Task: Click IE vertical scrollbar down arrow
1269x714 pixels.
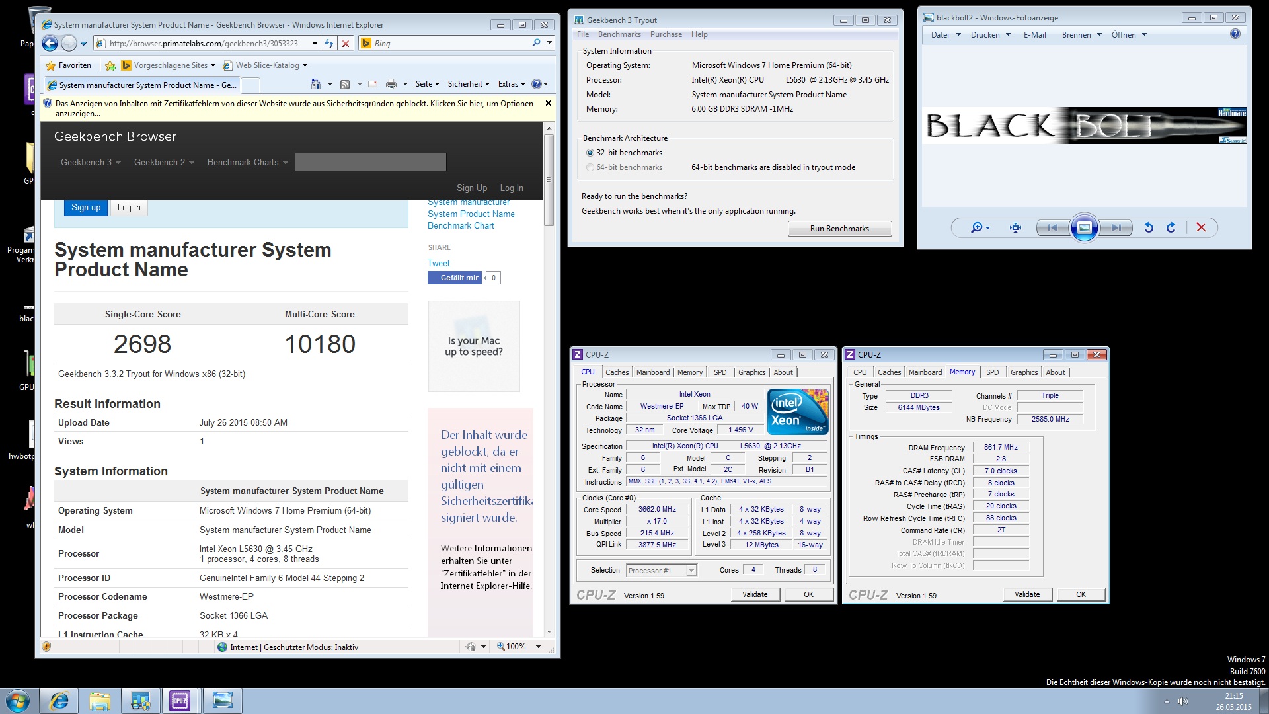Action: click(x=549, y=632)
